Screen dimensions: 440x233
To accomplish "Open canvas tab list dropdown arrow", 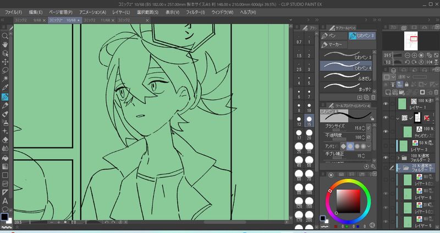I will [291, 20].
